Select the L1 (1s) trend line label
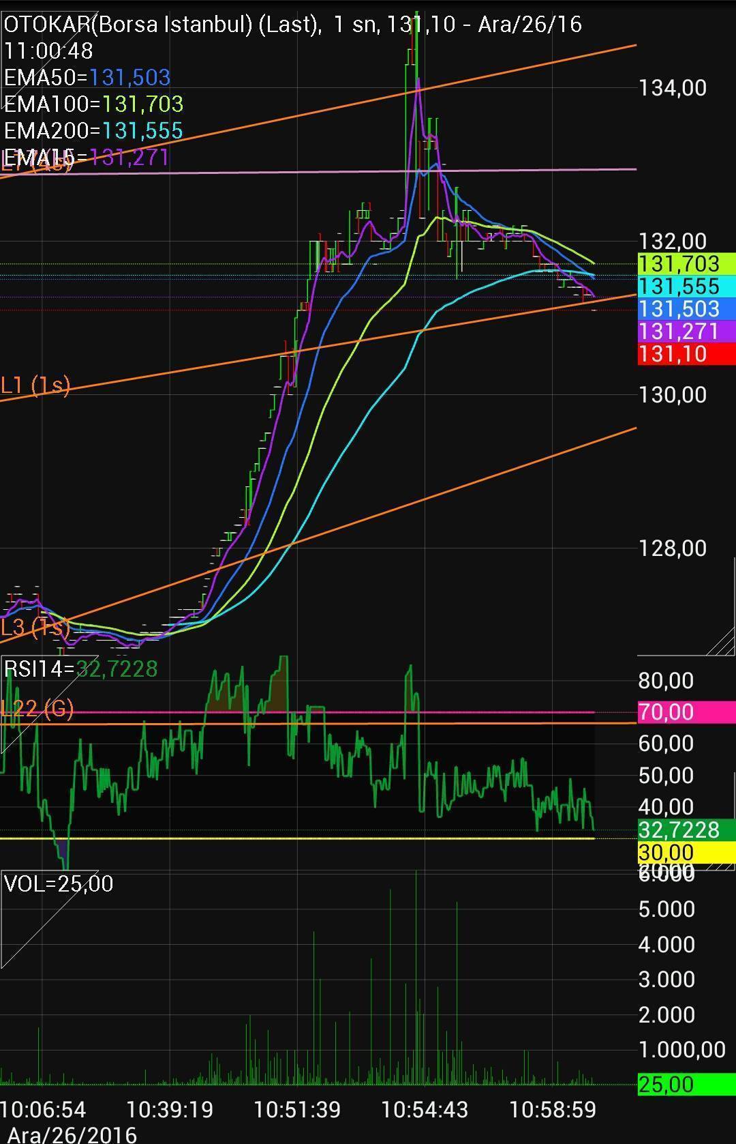 tap(35, 385)
